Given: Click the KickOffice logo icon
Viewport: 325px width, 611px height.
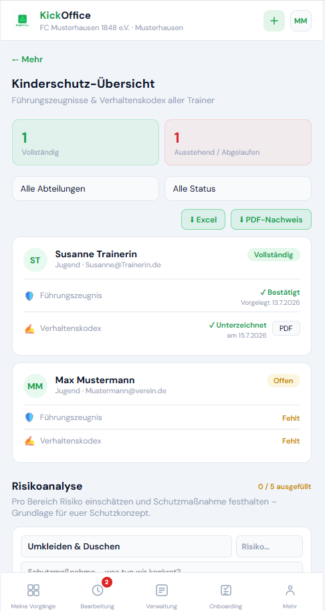Looking at the screenshot, I should click(x=23, y=21).
